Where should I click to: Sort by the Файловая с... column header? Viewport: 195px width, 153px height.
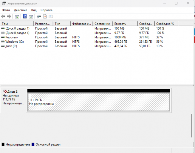(82, 24)
